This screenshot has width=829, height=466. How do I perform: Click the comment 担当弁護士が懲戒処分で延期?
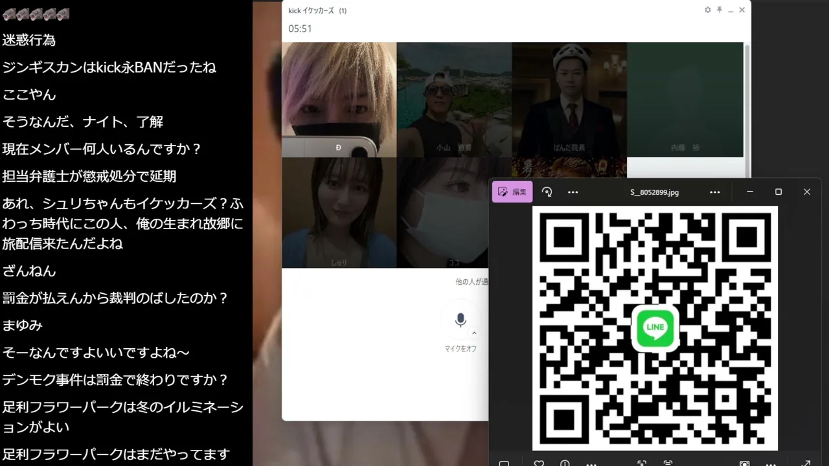point(89,176)
